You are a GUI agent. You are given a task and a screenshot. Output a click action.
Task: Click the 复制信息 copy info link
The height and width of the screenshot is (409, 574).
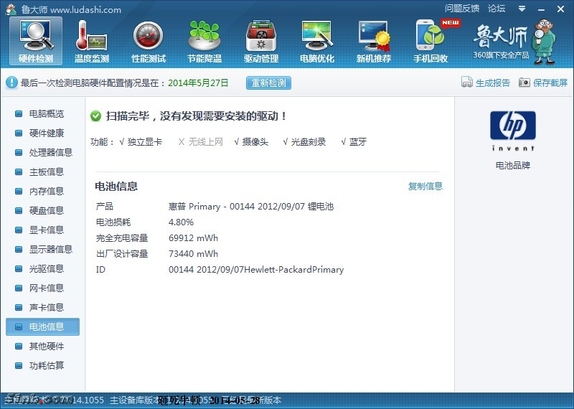[x=425, y=187]
